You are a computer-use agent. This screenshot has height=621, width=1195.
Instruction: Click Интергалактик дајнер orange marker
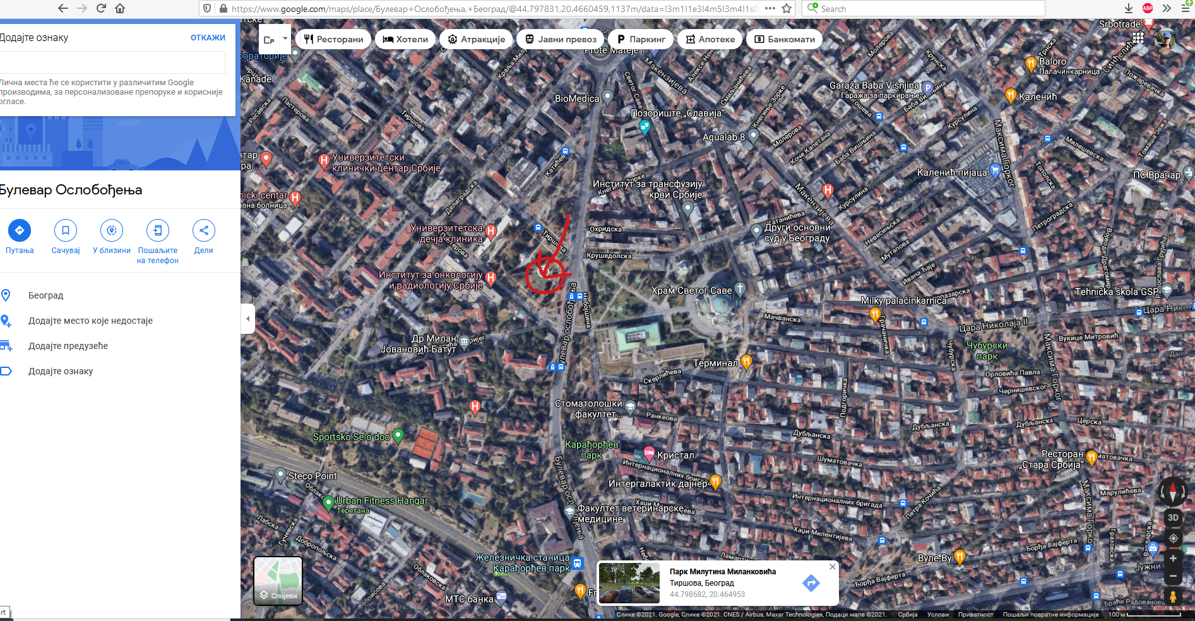point(715,482)
